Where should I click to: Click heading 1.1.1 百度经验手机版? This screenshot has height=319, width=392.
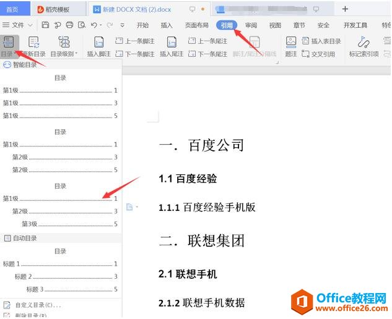[207, 208]
